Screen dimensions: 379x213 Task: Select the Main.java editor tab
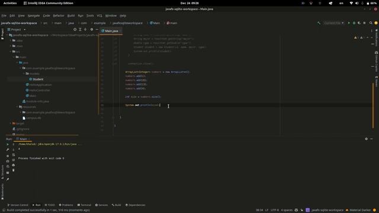pos(111,31)
